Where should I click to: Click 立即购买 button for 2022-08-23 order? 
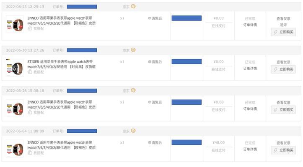pyautogui.click(x=283, y=32)
